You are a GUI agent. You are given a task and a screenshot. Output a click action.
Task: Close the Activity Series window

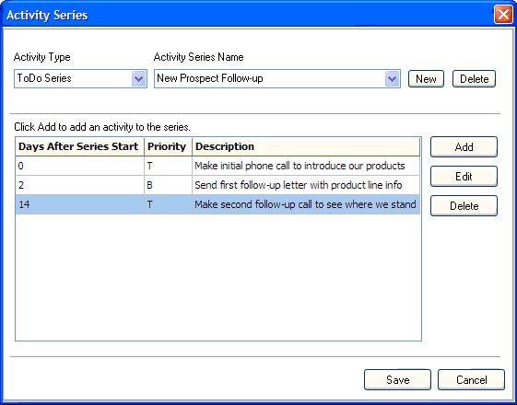coord(503,15)
